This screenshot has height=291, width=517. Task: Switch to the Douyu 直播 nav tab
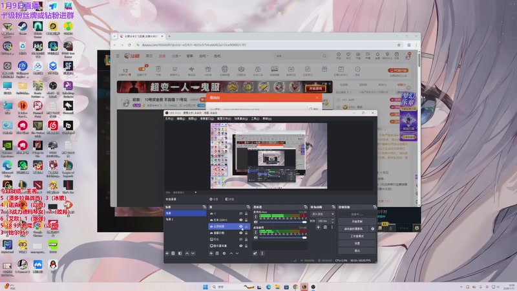[x=162, y=56]
